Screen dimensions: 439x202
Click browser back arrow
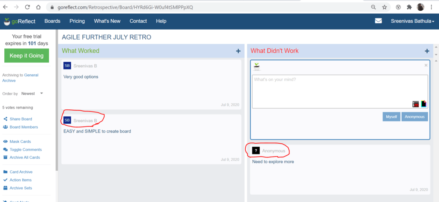tap(5, 7)
